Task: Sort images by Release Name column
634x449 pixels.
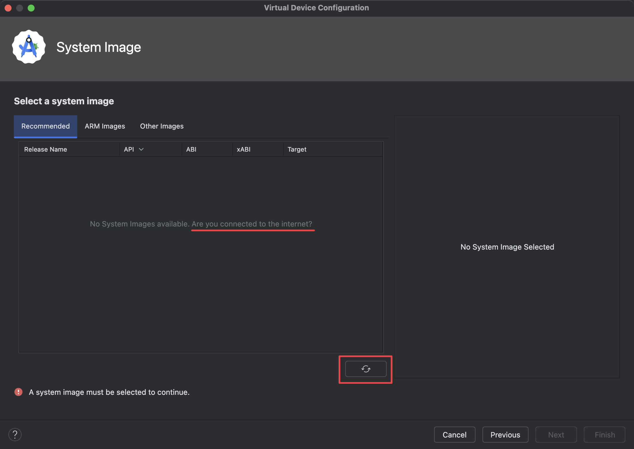Action: (x=45, y=149)
